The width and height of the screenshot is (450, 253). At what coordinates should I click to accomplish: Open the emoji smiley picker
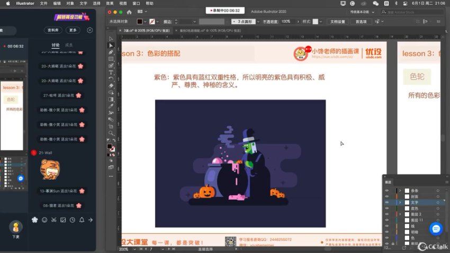(x=44, y=220)
